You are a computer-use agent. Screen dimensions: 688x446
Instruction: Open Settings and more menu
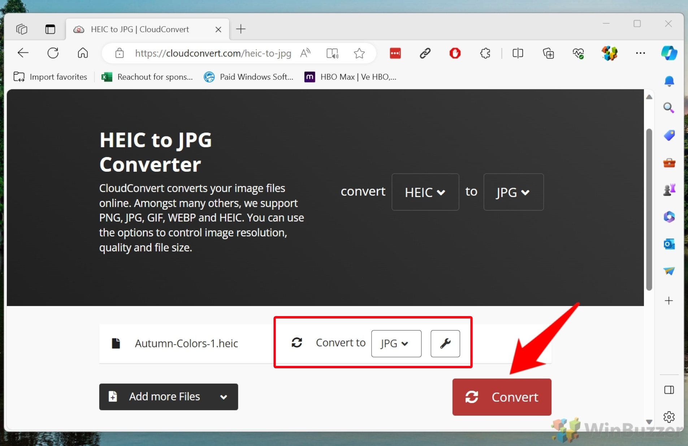point(640,53)
